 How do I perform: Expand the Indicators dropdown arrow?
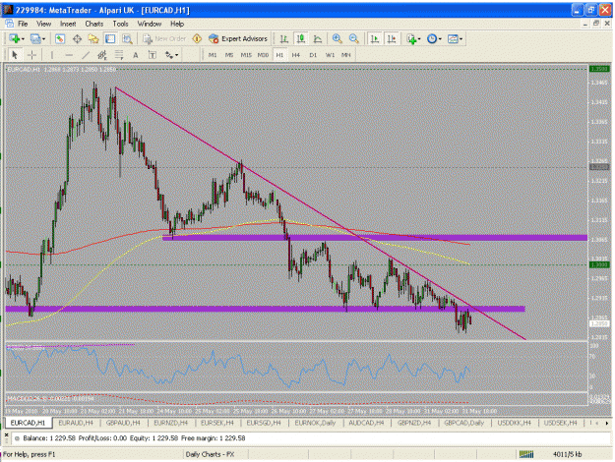419,39
